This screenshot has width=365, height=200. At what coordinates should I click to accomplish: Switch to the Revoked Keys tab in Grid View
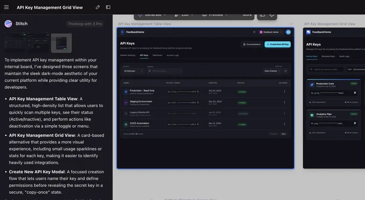328,56
